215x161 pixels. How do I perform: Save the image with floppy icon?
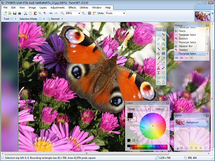click(15, 13)
